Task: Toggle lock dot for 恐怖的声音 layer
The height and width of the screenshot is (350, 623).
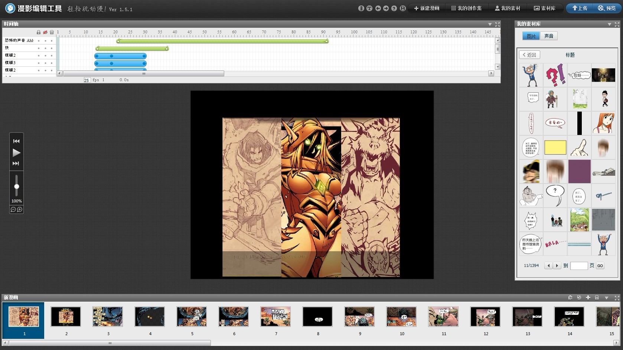Action: tap(39, 41)
